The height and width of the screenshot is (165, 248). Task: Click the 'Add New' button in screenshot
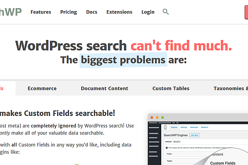194,135
